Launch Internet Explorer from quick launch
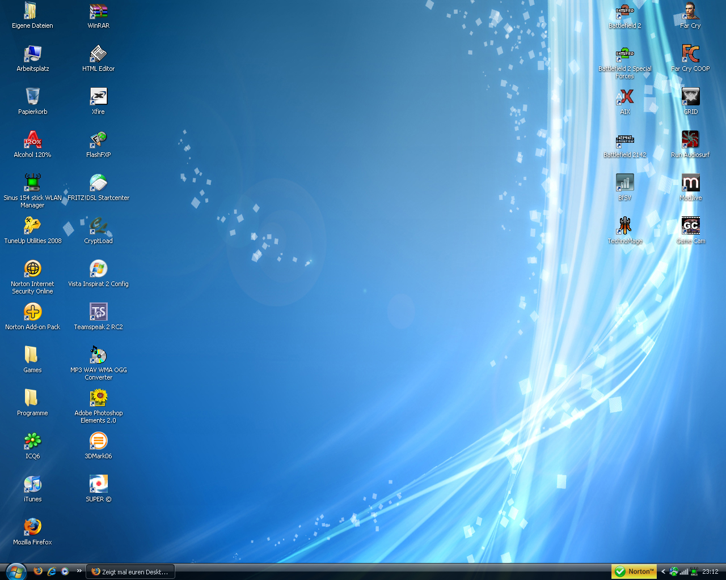The height and width of the screenshot is (580, 726). pyautogui.click(x=52, y=572)
